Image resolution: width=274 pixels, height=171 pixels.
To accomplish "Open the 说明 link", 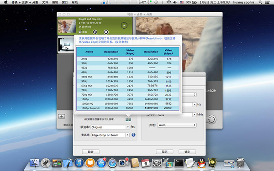I will click(128, 119).
